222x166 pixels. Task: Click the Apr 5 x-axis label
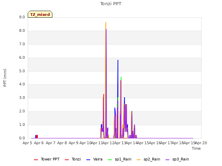tap(27, 143)
